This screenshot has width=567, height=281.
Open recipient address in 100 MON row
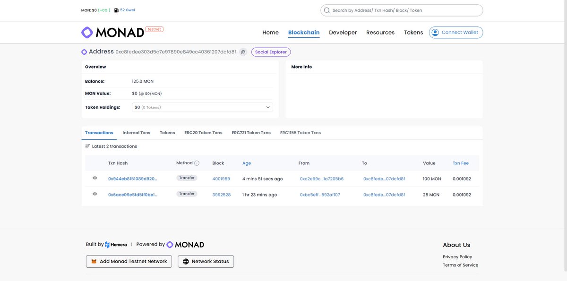coord(384,179)
